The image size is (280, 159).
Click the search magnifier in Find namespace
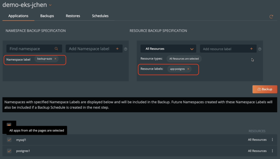[57, 49]
